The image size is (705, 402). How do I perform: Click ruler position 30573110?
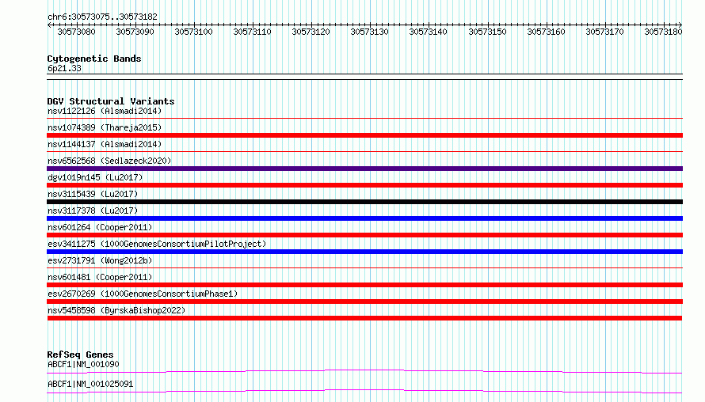click(252, 32)
